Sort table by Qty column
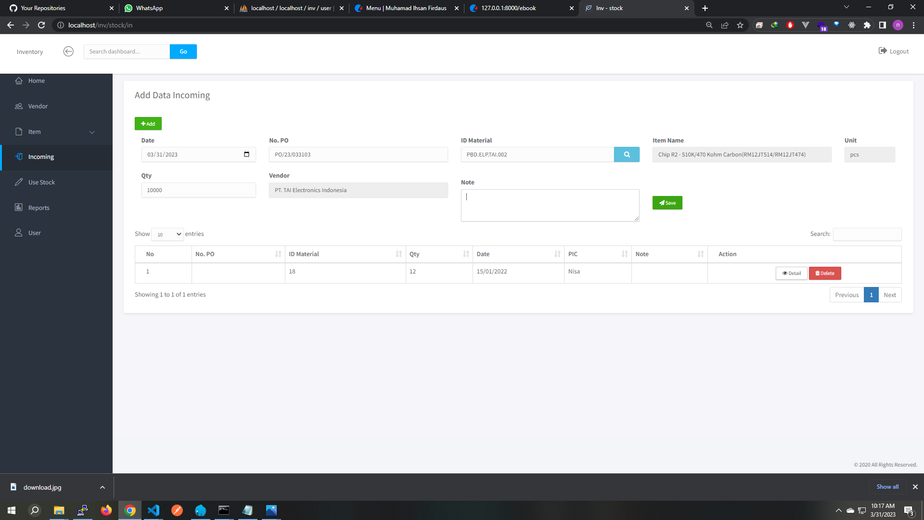 439,254
